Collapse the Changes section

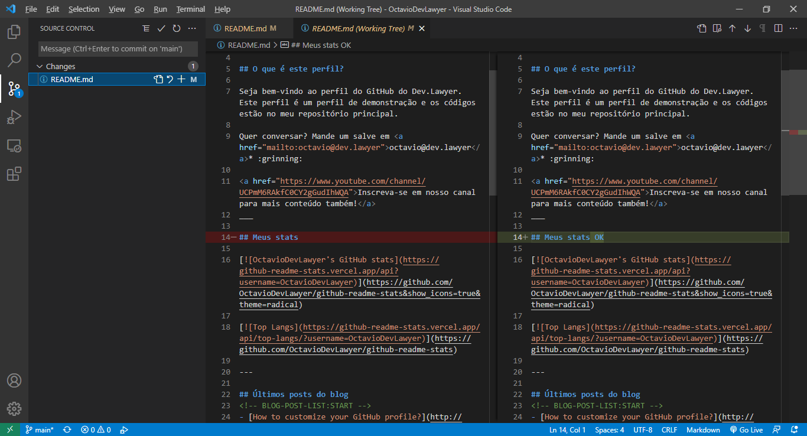[x=40, y=66]
